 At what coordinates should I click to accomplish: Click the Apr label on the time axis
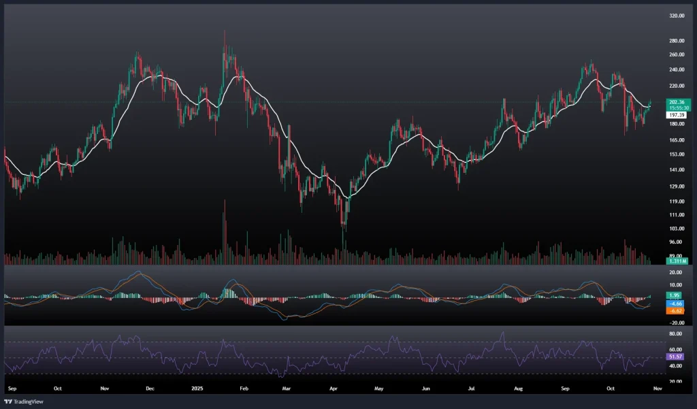[x=332, y=388]
